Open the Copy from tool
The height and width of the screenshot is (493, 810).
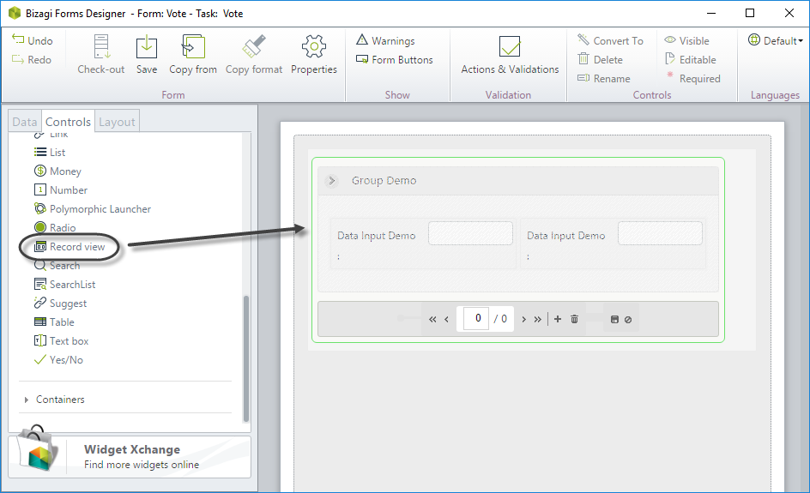coord(193,54)
